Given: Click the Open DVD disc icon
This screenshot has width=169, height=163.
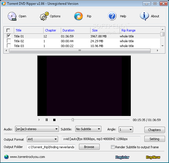Looking at the screenshot, I should tap(12, 16).
